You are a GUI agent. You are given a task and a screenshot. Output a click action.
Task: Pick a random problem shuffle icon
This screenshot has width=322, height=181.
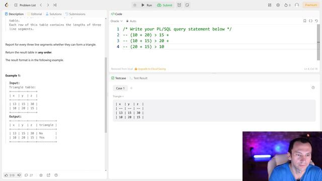(x=55, y=5)
